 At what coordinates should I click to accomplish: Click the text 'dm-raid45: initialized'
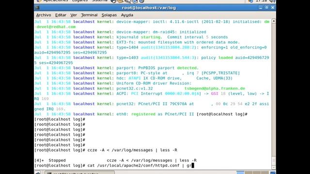(179, 32)
